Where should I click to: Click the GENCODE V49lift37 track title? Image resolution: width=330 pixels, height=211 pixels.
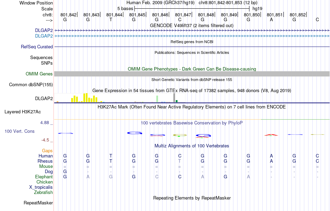[192, 25]
